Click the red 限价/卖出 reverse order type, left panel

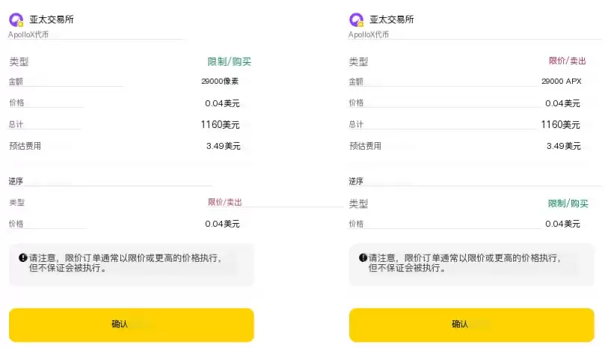coord(224,202)
